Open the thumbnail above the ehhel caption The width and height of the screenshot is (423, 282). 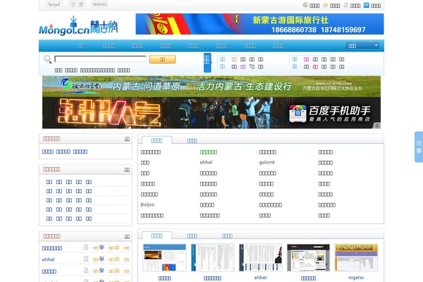click(x=261, y=258)
